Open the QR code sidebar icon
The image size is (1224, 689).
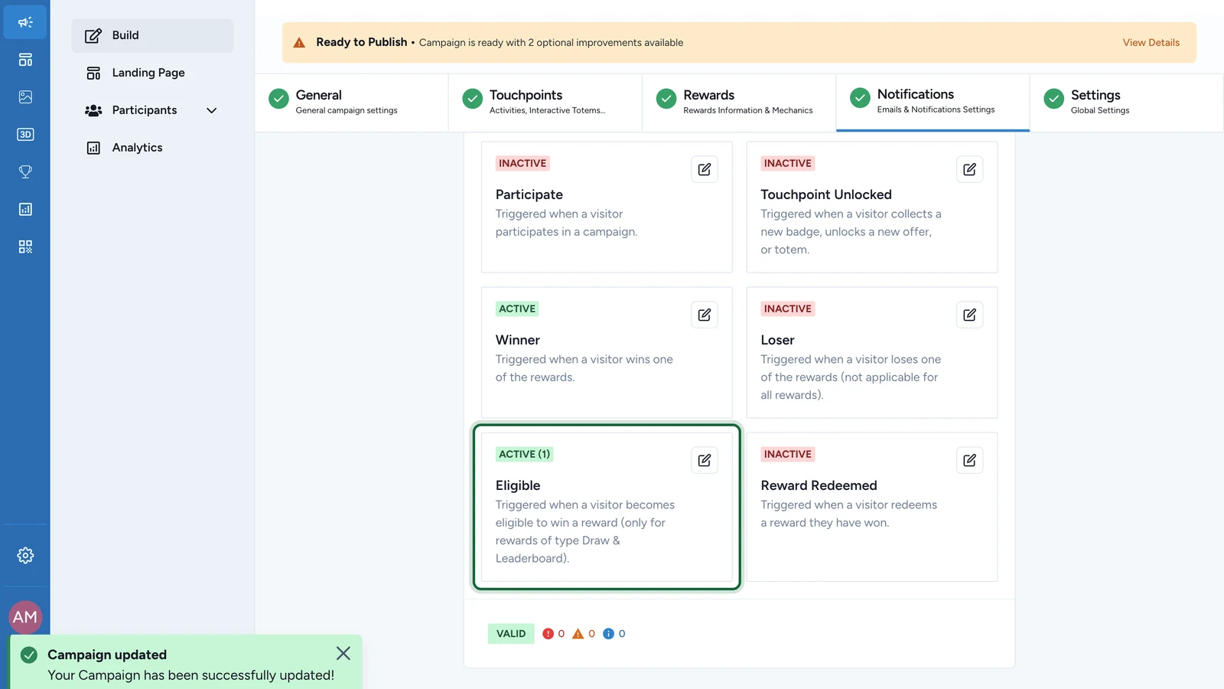pos(25,247)
